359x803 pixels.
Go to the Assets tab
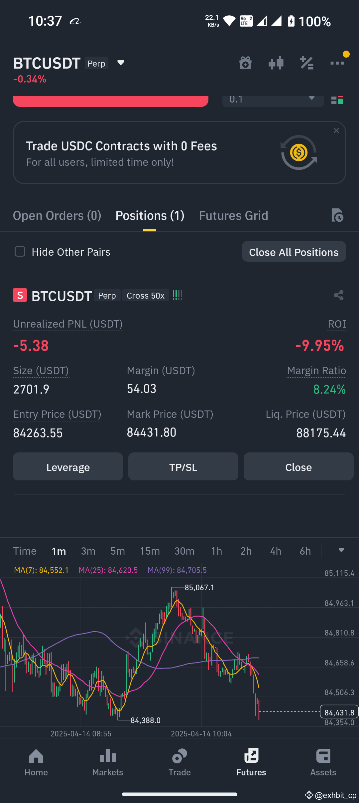click(323, 762)
